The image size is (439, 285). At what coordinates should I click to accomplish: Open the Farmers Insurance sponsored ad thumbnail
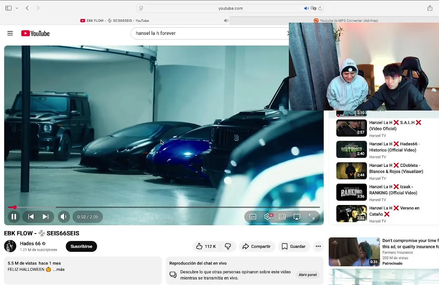coord(354,252)
